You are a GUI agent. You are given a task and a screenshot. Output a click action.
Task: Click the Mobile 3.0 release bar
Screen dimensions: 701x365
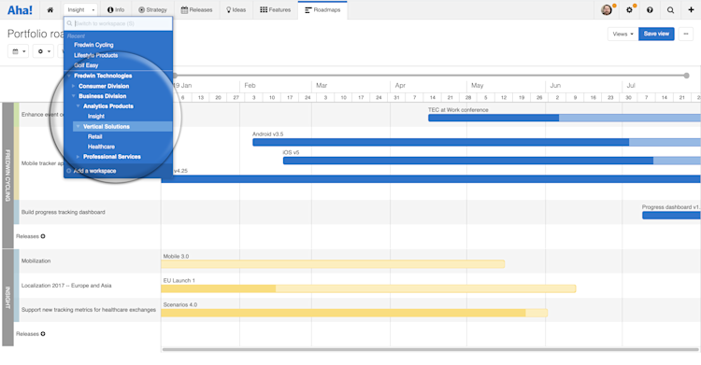pyautogui.click(x=333, y=264)
